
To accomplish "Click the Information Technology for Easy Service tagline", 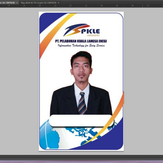I will (81, 46).
